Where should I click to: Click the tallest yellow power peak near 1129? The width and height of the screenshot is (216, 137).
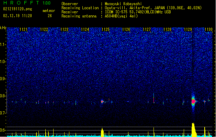(x=194, y=130)
